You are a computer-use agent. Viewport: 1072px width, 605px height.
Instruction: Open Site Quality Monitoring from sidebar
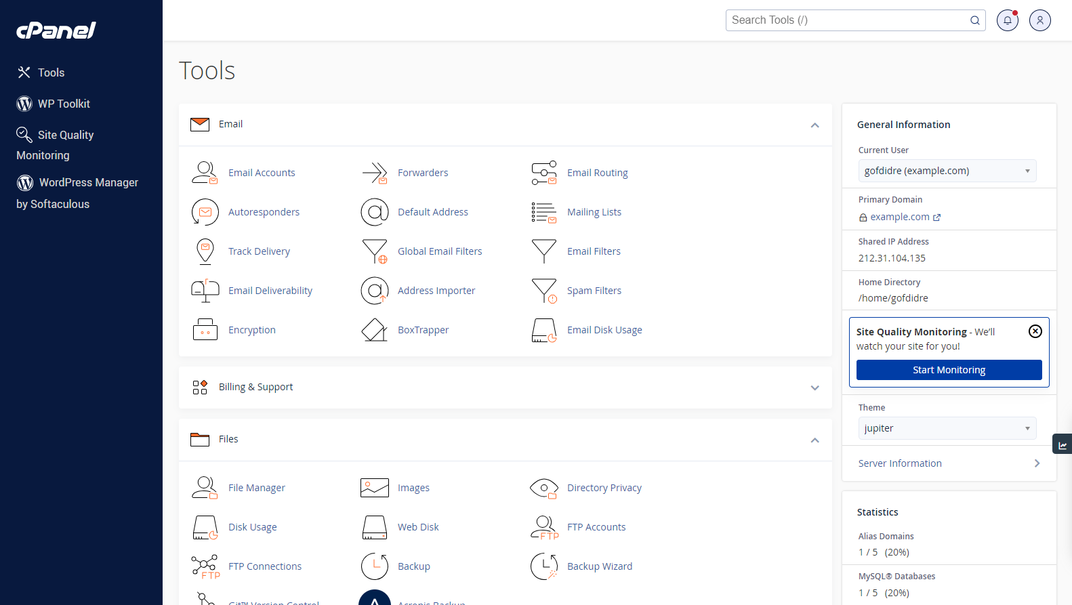click(65, 135)
